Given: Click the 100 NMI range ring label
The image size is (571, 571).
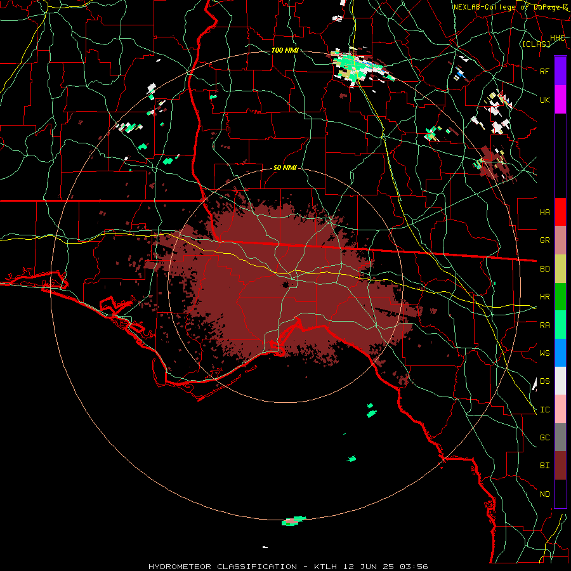Looking at the screenshot, I should (285, 50).
